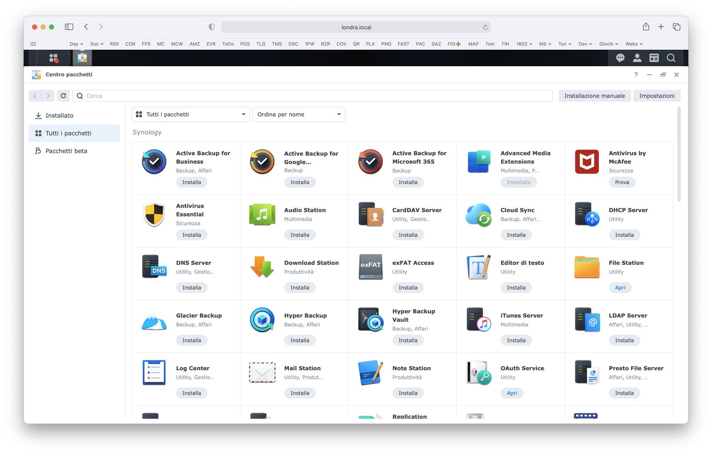The image size is (712, 455).
Task: Open the Day bookmarks folder dropdown
Action: [77, 44]
